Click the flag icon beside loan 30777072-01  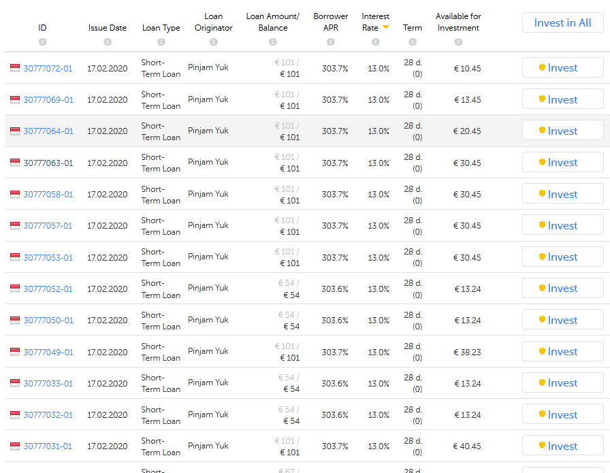pyautogui.click(x=15, y=68)
